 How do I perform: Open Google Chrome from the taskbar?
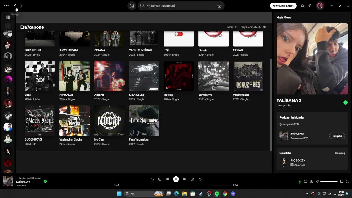[225, 194]
